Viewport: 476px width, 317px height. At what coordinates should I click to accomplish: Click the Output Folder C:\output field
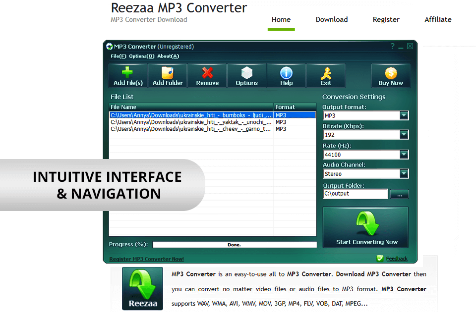tap(356, 194)
